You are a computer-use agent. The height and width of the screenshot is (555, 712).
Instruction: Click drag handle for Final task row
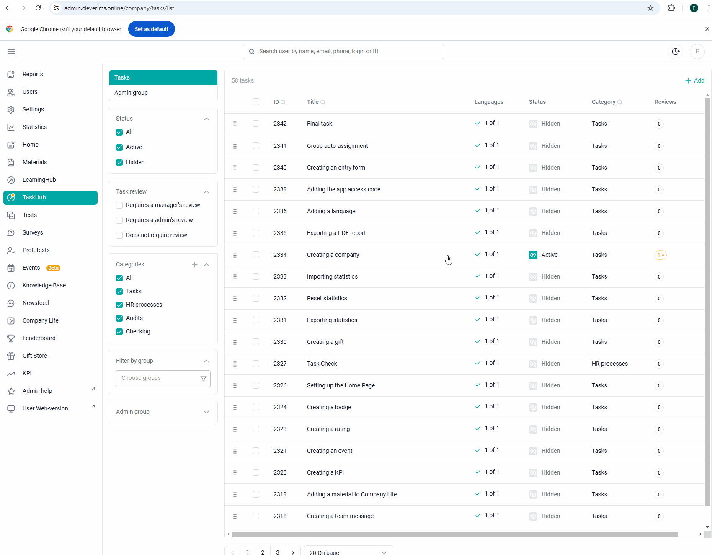coord(235,124)
